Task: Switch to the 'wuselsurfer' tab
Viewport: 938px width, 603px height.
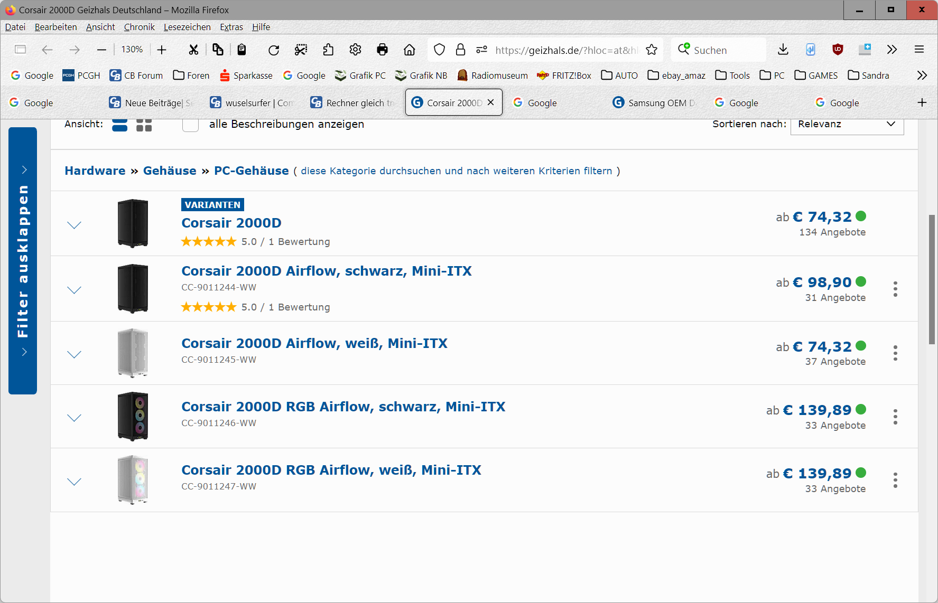Action: 253,103
